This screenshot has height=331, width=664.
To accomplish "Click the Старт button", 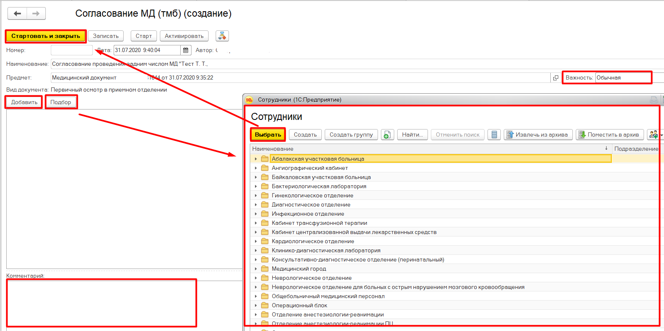I will tap(144, 36).
